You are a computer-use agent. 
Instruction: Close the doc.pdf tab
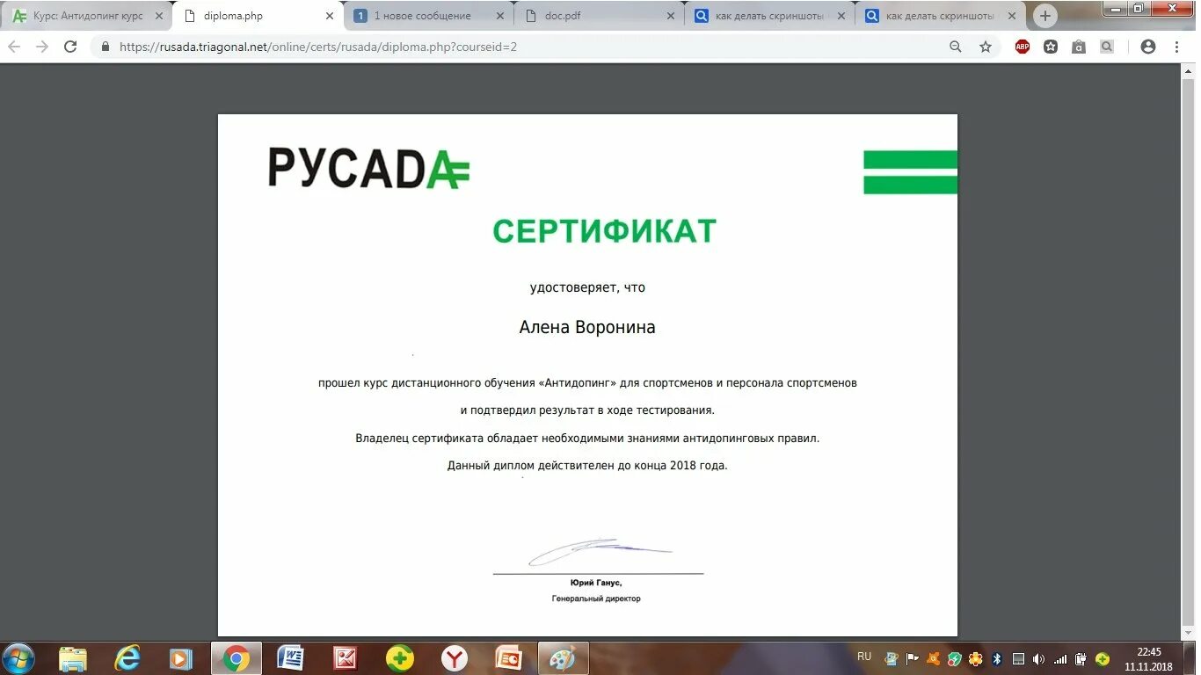coord(670,16)
